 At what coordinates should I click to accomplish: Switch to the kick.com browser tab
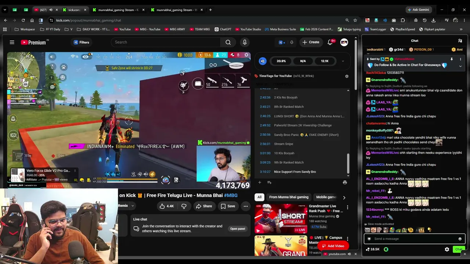coord(74,10)
